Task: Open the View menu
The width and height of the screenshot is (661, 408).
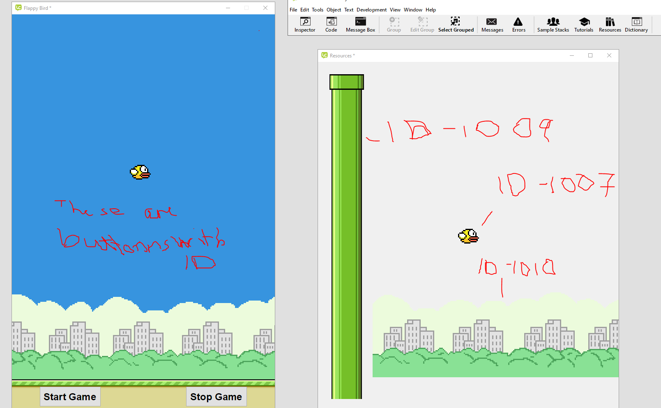Action: point(395,10)
